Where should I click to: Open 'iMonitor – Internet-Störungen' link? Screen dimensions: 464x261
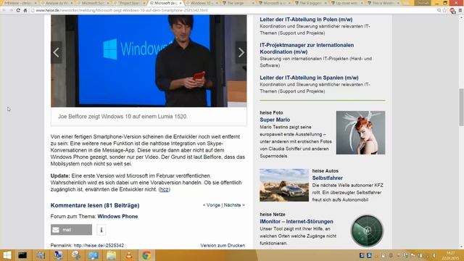pyautogui.click(x=297, y=222)
